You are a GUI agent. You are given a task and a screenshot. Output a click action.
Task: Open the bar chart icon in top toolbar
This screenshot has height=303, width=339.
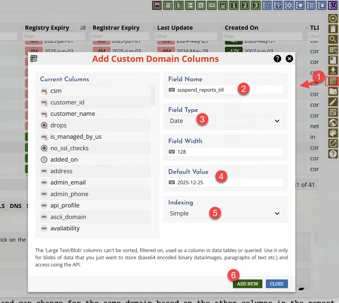(x=201, y=5)
